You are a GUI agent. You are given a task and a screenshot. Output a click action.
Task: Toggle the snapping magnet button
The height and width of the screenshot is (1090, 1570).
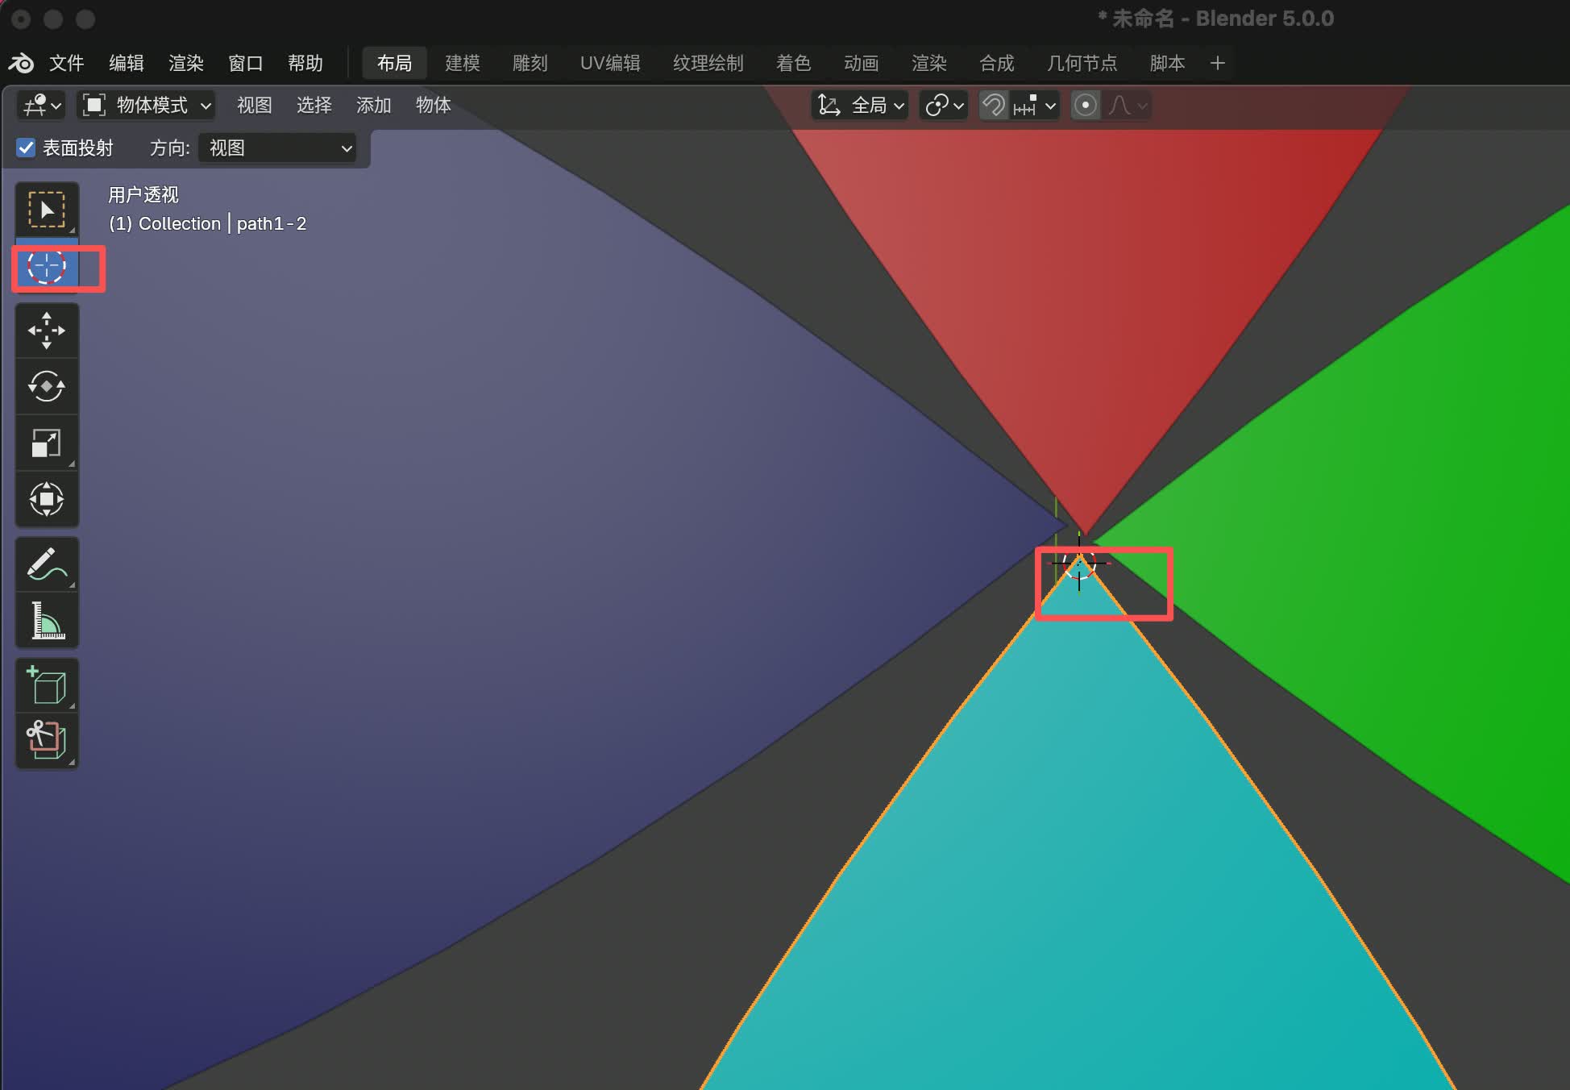(994, 106)
